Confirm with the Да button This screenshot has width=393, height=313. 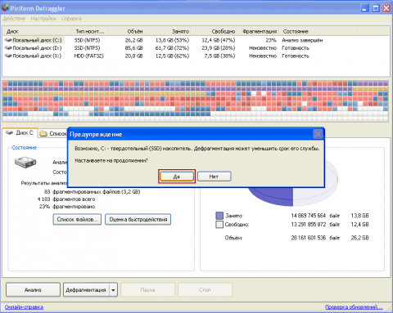(177, 177)
